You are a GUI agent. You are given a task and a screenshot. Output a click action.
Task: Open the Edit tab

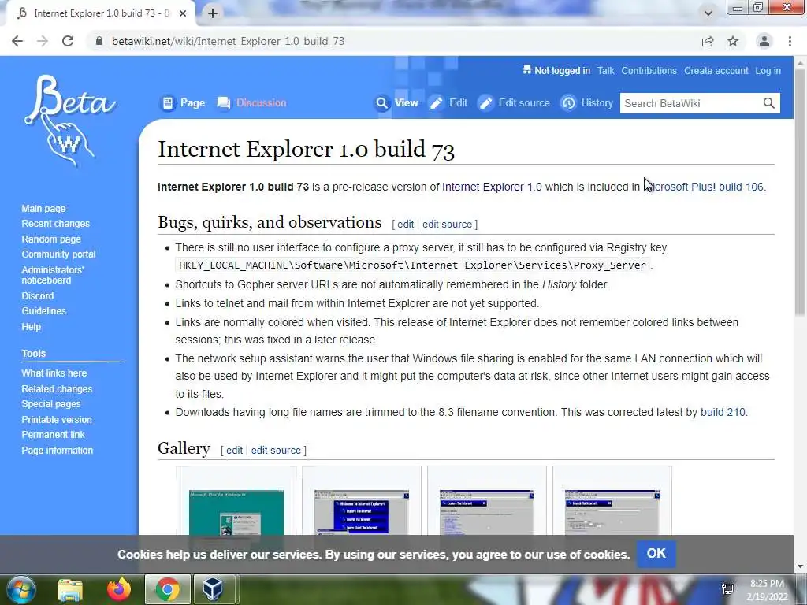coord(448,103)
